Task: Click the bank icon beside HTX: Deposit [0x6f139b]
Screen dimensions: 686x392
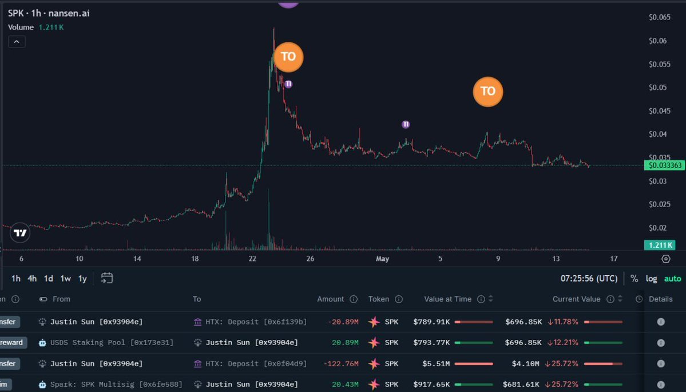Action: [198, 322]
